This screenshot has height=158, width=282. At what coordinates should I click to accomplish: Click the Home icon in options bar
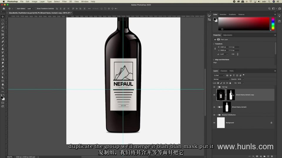4,8
